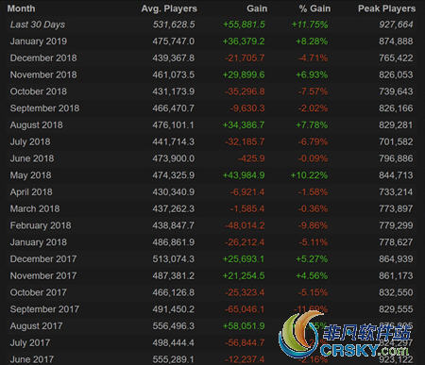Click the peak players value 844,713
Viewport: 425px width, 365px height.
click(x=396, y=175)
